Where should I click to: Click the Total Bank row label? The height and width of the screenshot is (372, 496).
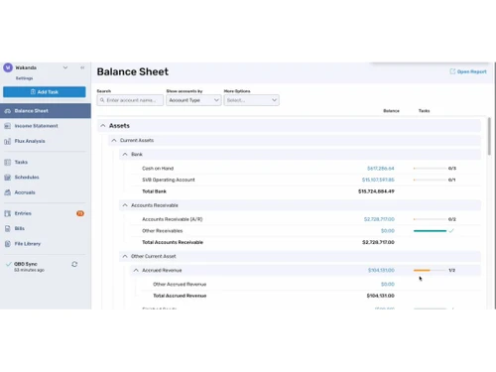point(154,191)
